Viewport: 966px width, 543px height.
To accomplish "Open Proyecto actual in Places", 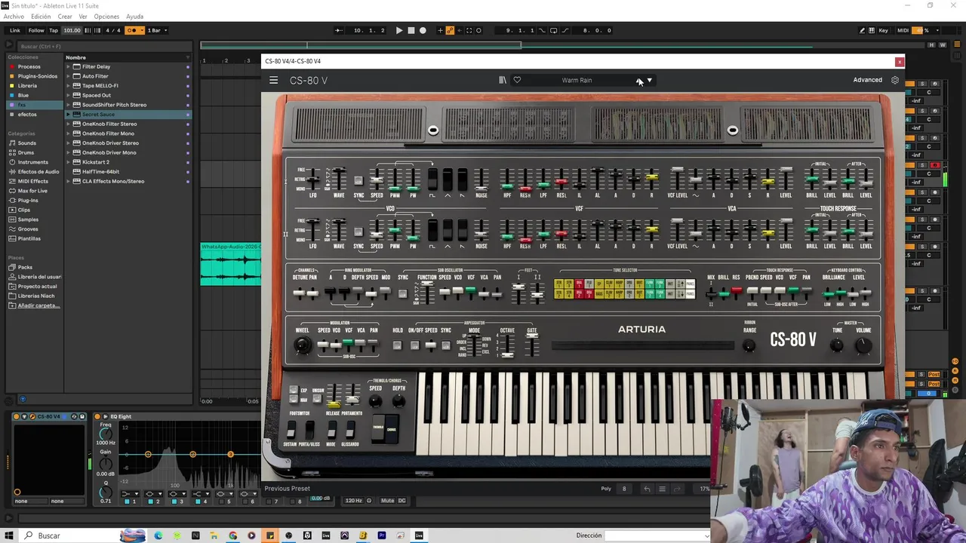I will [37, 287].
